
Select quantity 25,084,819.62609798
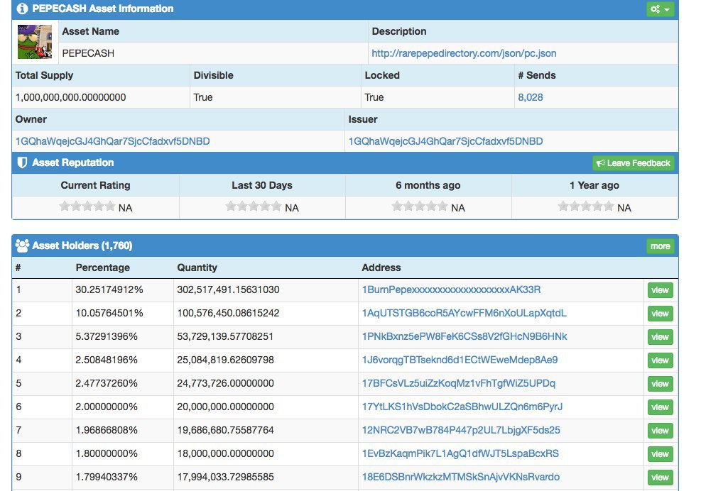225,360
